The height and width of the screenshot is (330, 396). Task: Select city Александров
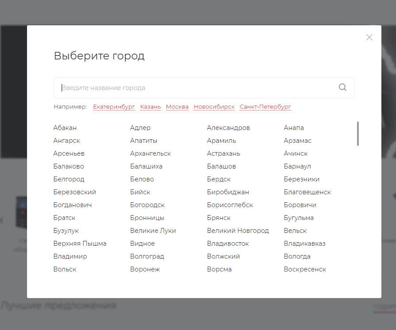tap(228, 128)
